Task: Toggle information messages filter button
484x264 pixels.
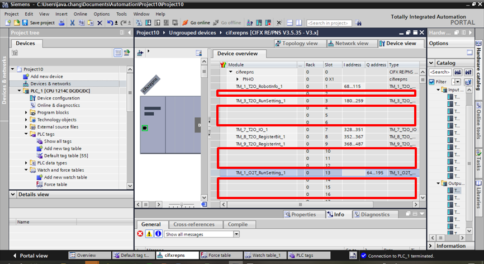Action: [x=158, y=234]
